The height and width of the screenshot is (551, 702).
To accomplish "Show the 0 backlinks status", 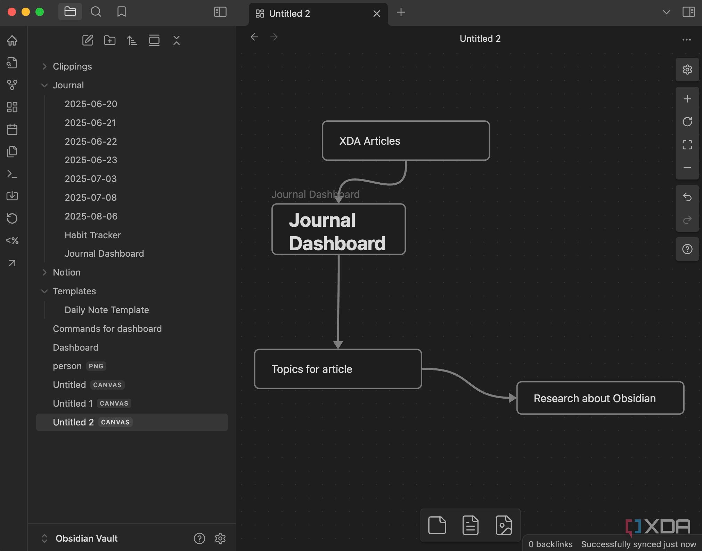I will (550, 544).
